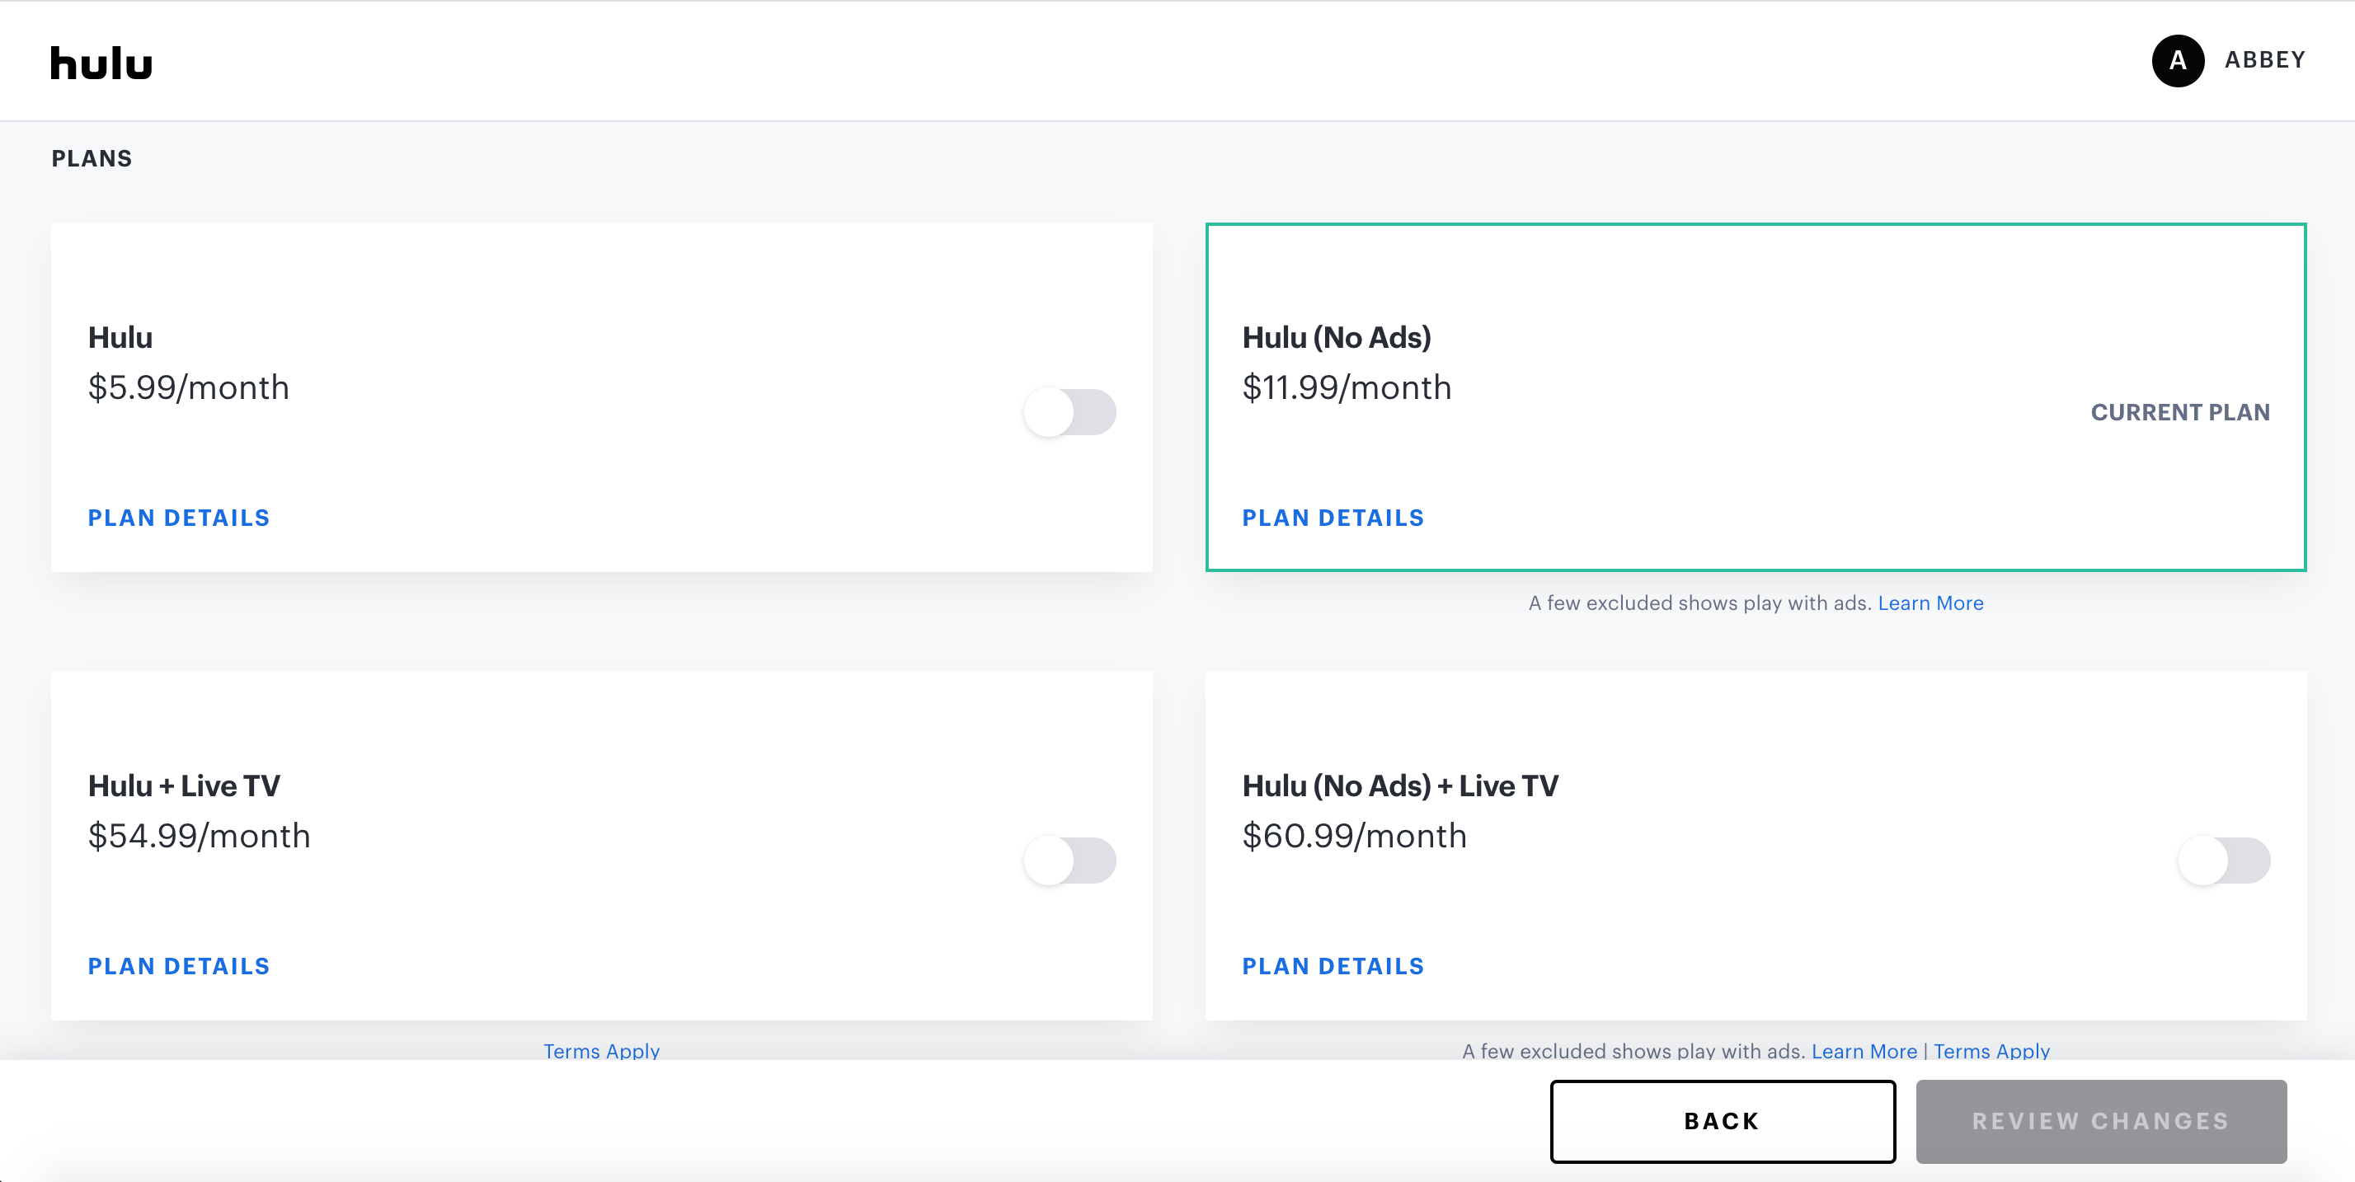Click Learn More under No Ads + Live TV
The image size is (2355, 1182).
[x=1864, y=1051]
